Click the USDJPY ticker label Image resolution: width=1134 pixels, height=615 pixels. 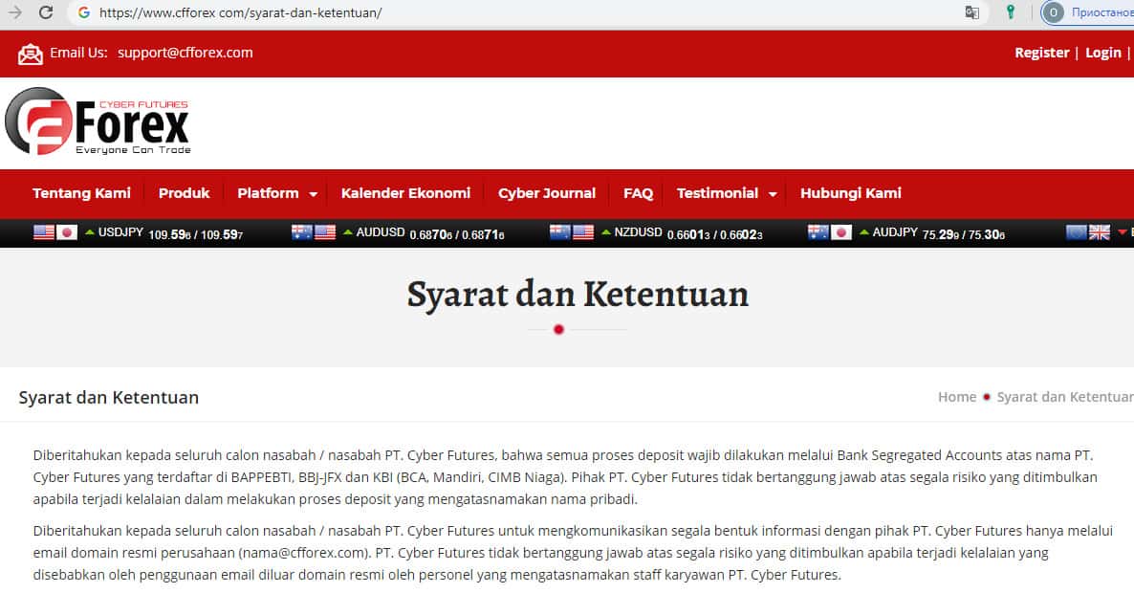coord(120,232)
